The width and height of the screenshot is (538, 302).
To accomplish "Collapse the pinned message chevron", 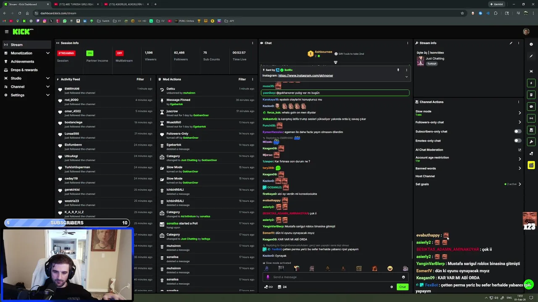I will tap(406, 77).
